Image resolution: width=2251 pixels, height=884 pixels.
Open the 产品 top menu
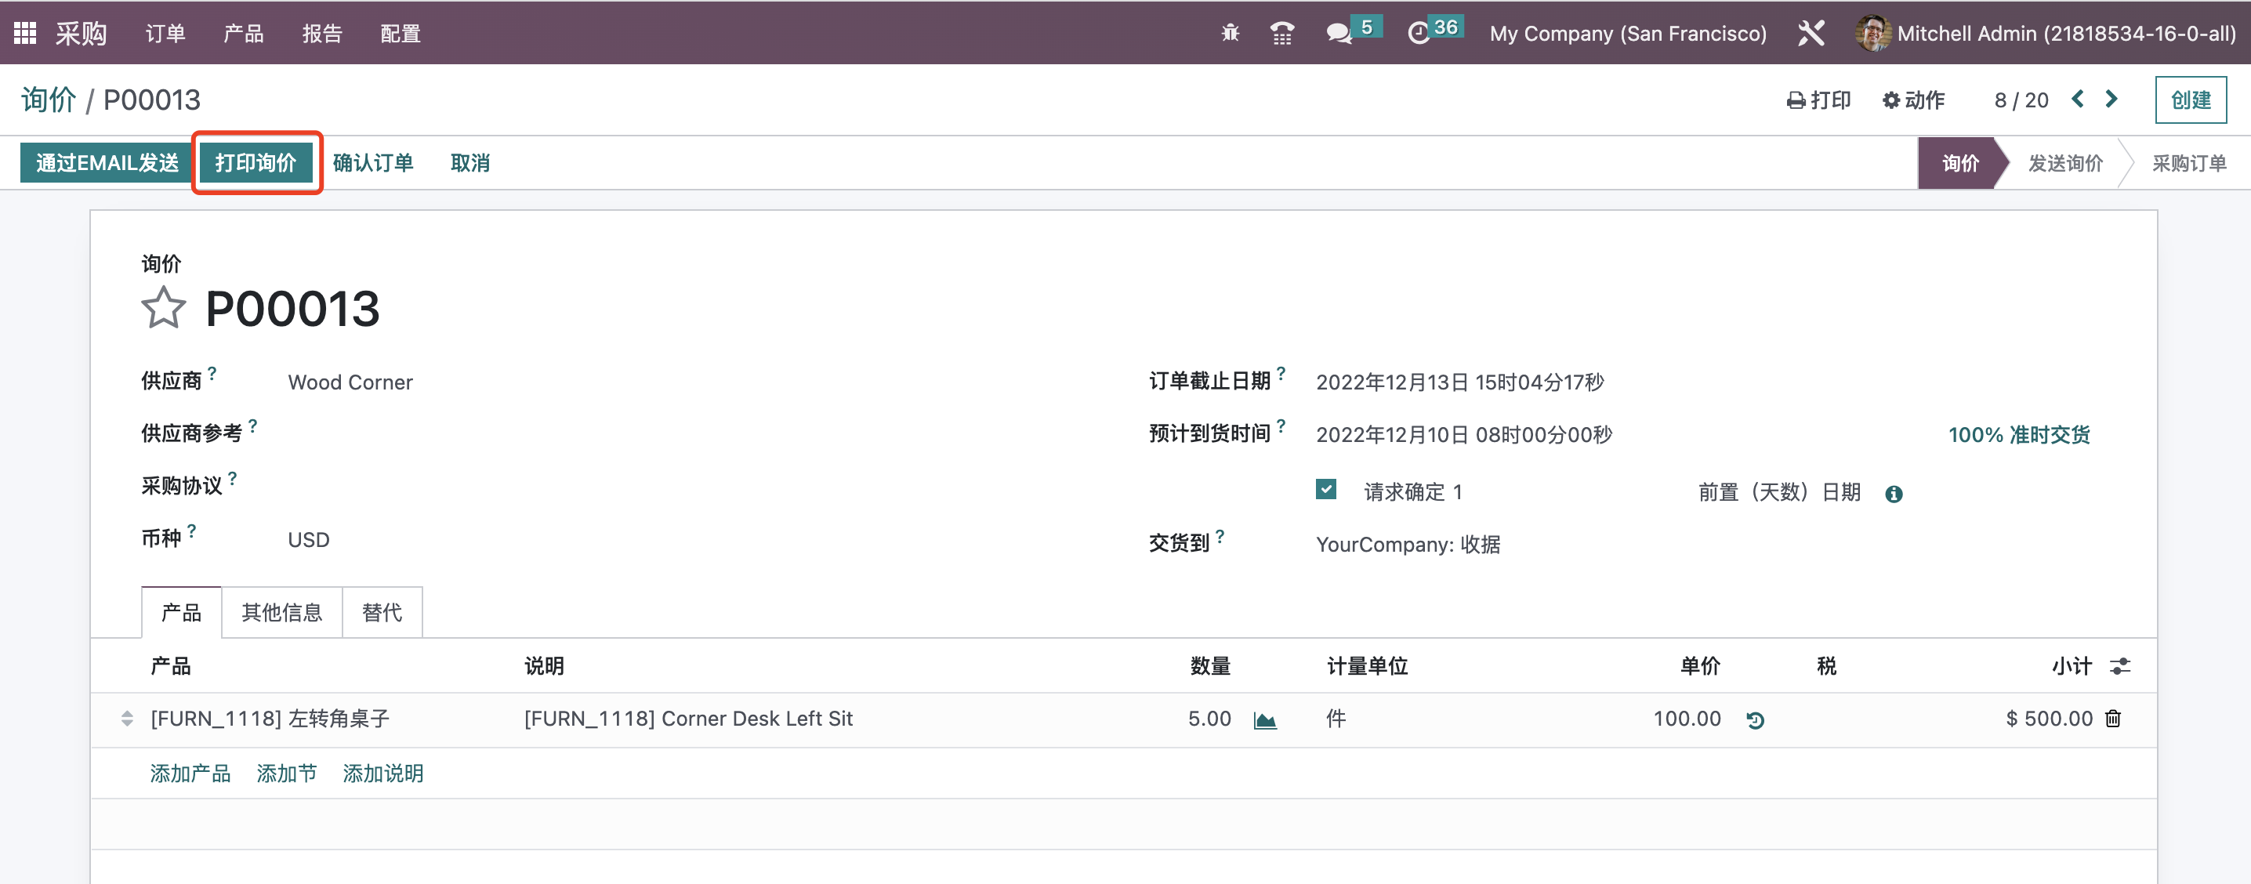point(244,33)
